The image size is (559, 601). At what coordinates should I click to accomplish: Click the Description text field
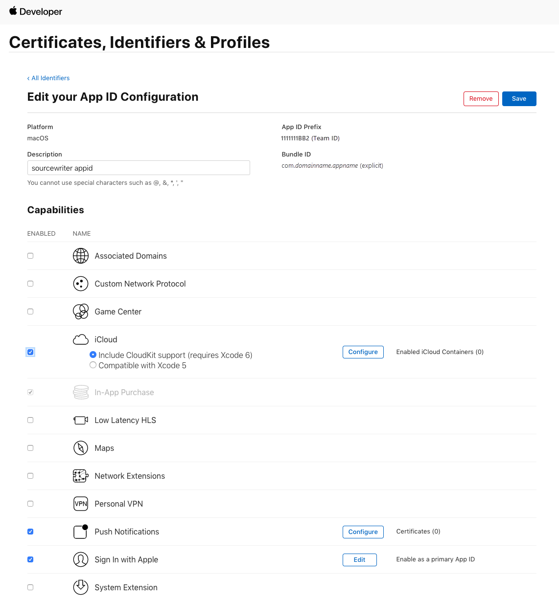(139, 168)
